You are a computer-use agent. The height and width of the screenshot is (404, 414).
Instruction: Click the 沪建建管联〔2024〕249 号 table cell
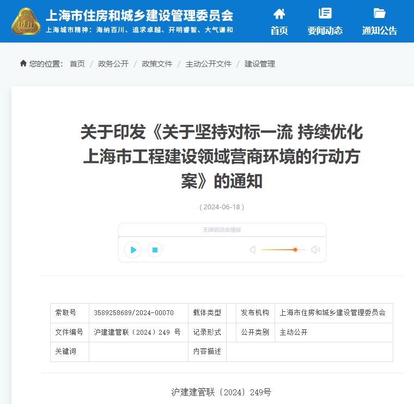click(138, 333)
